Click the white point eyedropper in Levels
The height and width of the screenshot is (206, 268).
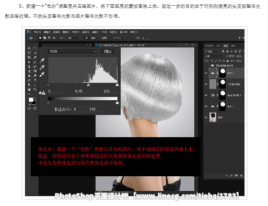(42, 74)
